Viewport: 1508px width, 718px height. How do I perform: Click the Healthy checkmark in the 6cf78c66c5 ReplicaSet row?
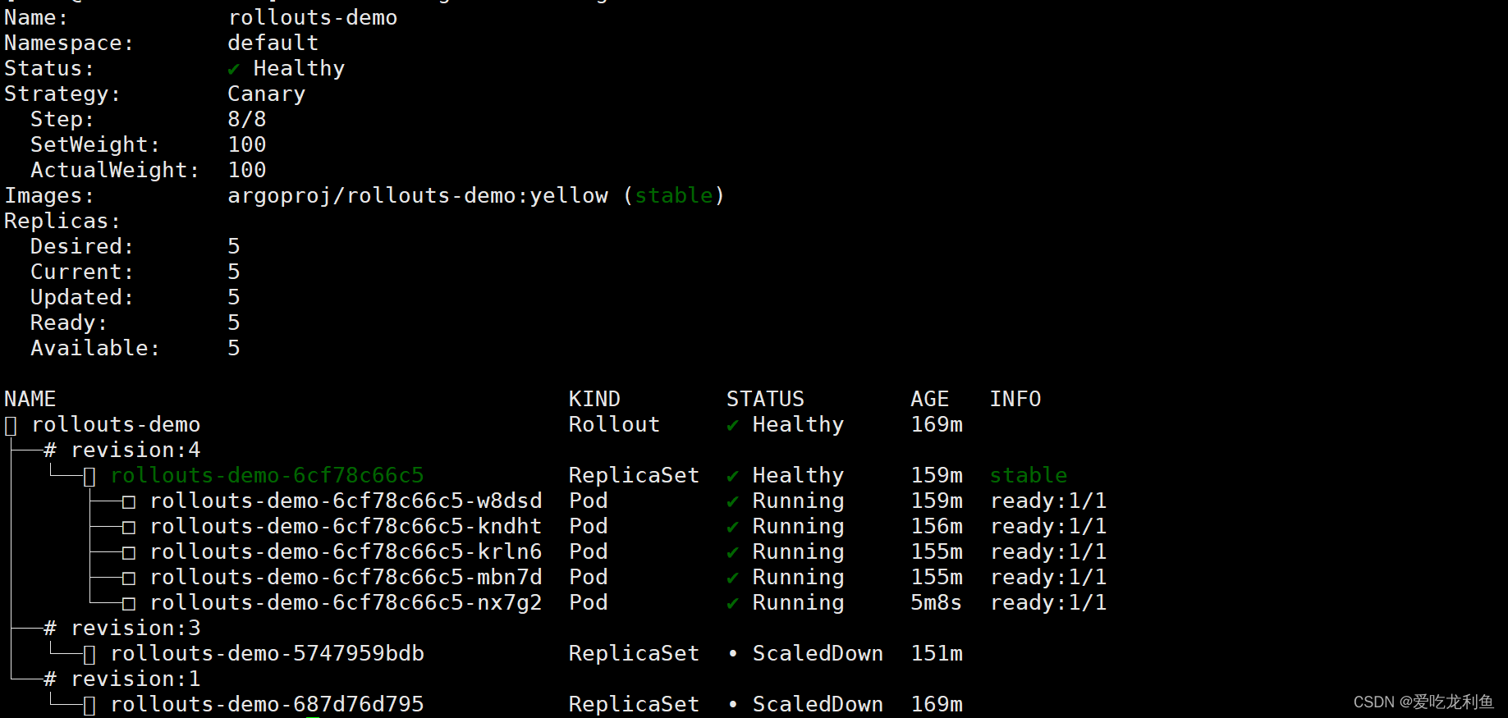tap(733, 476)
